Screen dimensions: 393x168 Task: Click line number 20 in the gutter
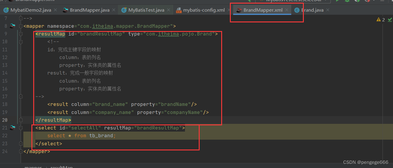click(x=5, y=120)
